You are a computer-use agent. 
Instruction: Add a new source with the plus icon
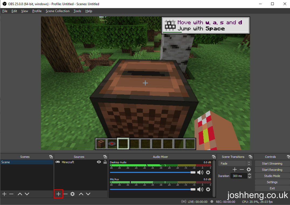pyautogui.click(x=58, y=194)
